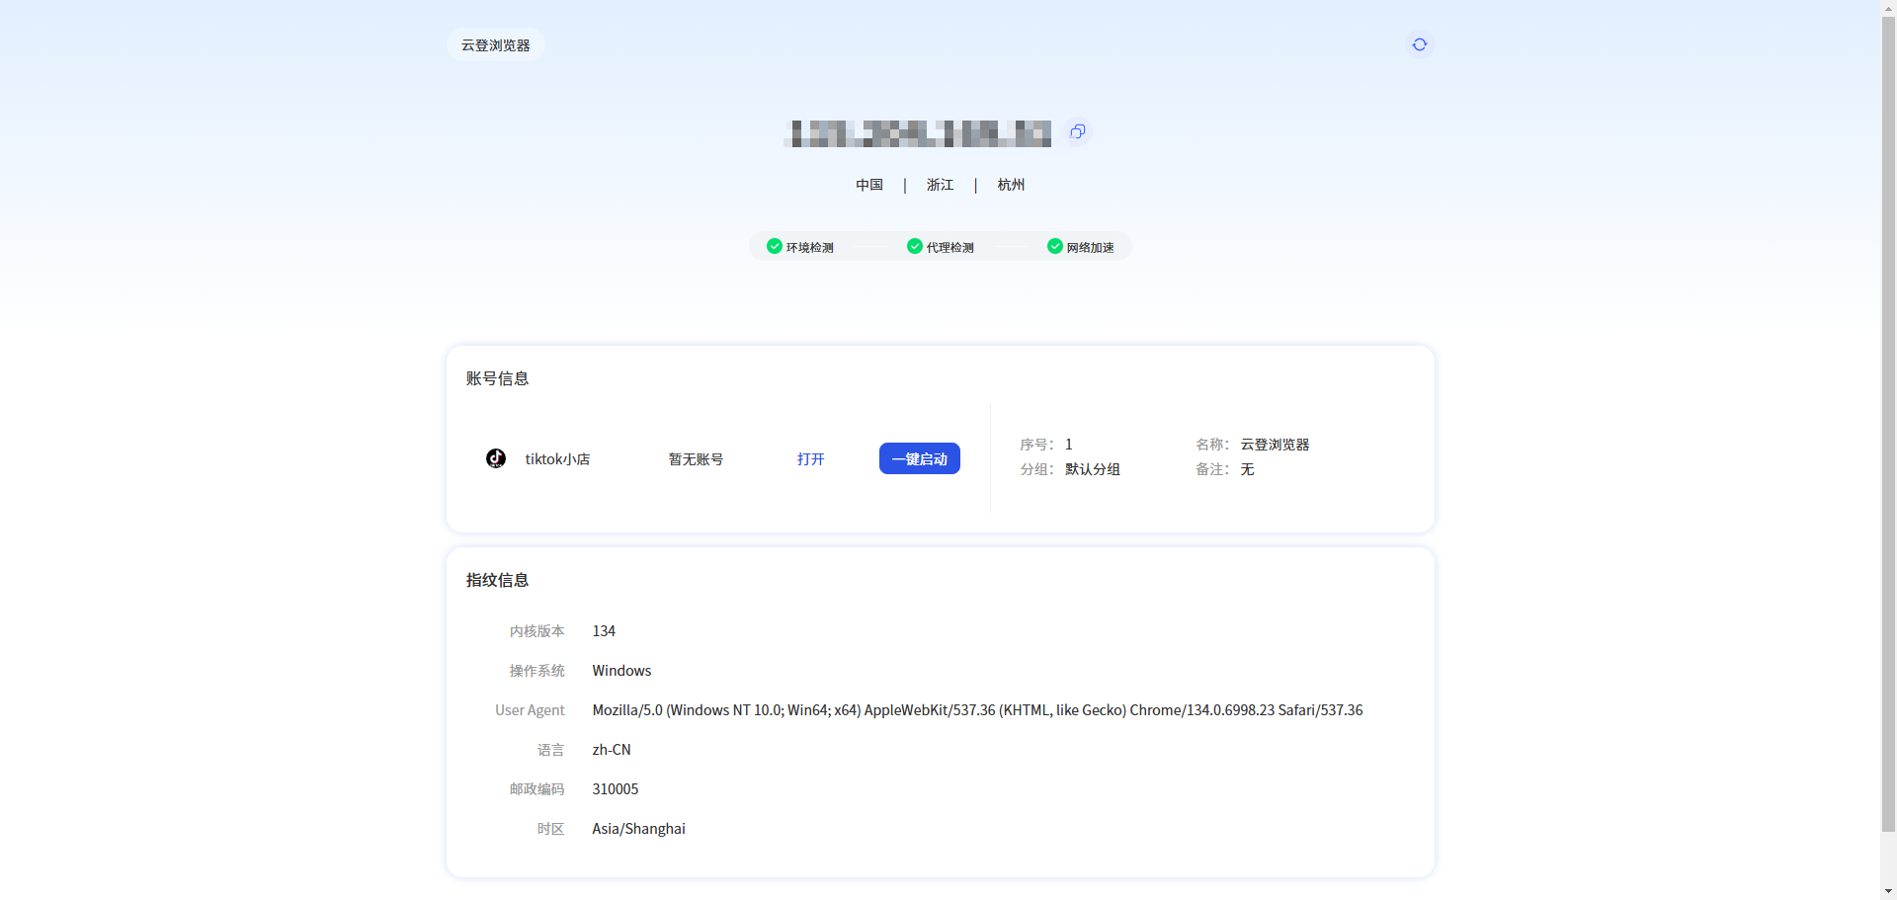The width and height of the screenshot is (1897, 900).
Task: Click the copy icon beside the masked IP address
Action: click(x=1077, y=131)
